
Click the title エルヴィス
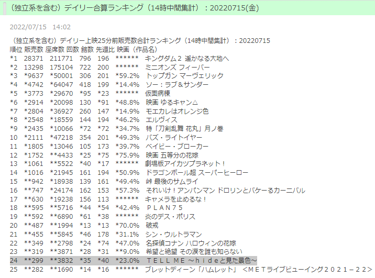tap(161, 120)
